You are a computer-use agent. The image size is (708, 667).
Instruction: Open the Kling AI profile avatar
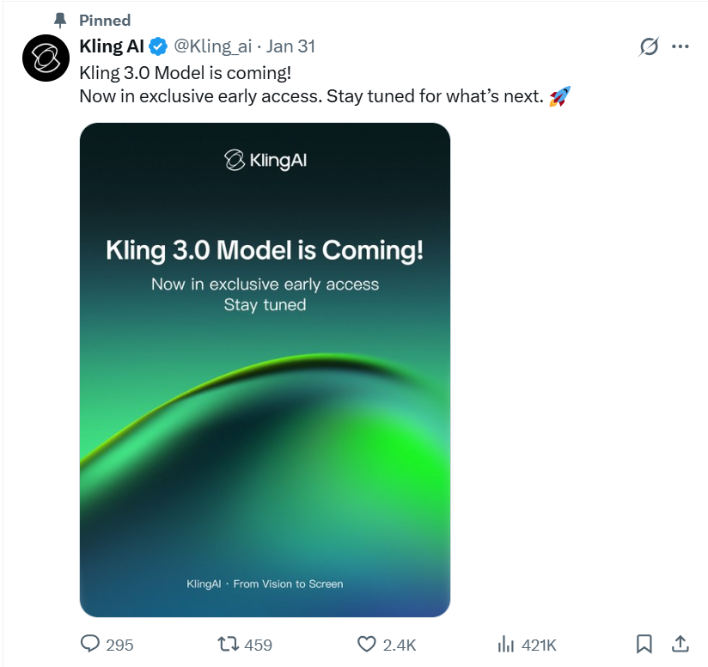point(46,58)
